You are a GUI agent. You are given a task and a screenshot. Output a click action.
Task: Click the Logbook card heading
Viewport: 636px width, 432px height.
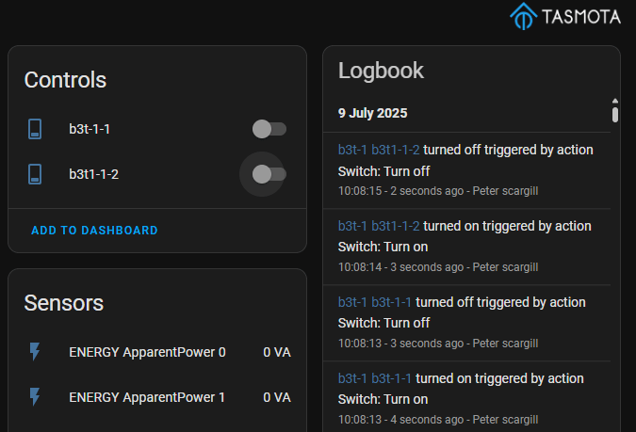click(x=381, y=71)
